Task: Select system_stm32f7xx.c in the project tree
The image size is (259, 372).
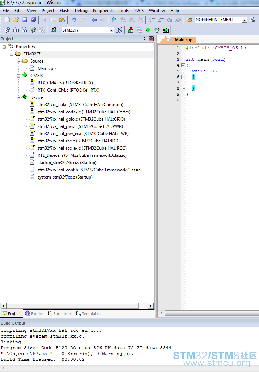Action: (x=65, y=177)
